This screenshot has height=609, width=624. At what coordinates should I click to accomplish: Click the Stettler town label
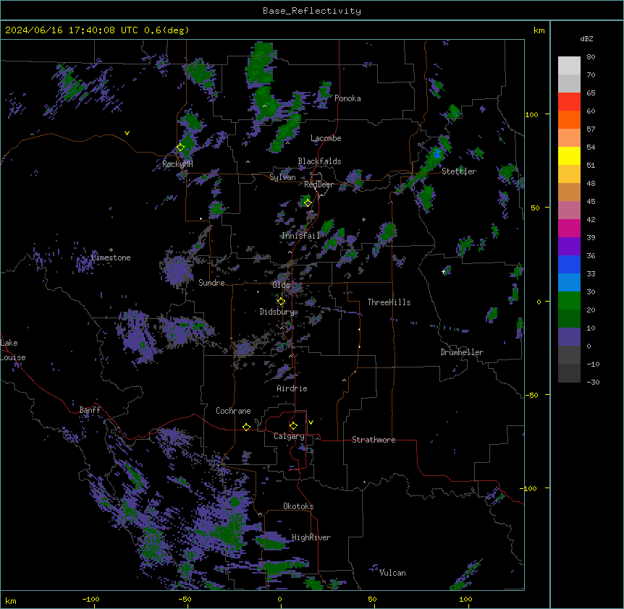[x=459, y=171]
